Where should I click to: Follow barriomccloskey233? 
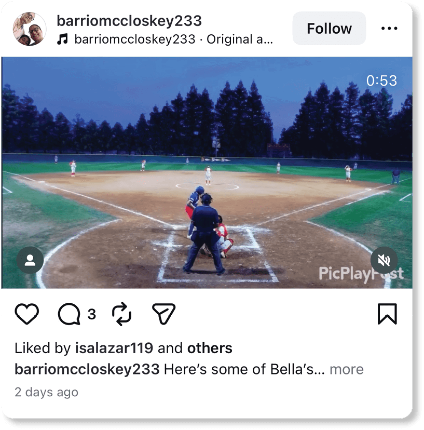(x=329, y=28)
